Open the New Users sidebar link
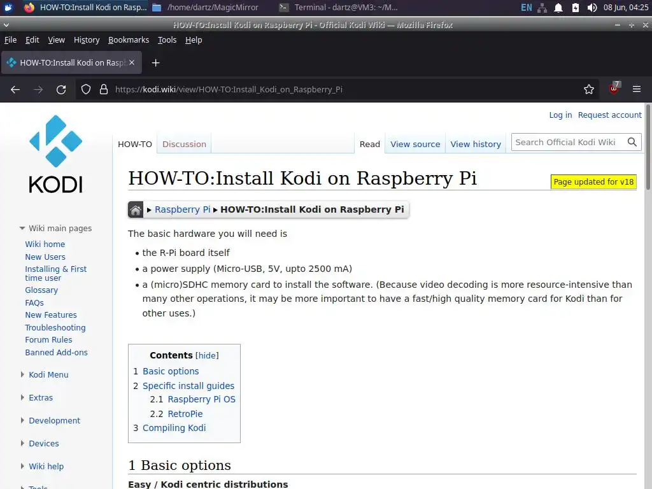This screenshot has height=489, width=652. (x=45, y=257)
